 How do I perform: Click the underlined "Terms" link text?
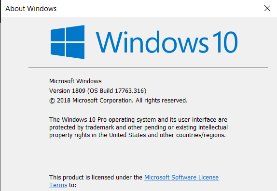pyautogui.click(x=58, y=185)
